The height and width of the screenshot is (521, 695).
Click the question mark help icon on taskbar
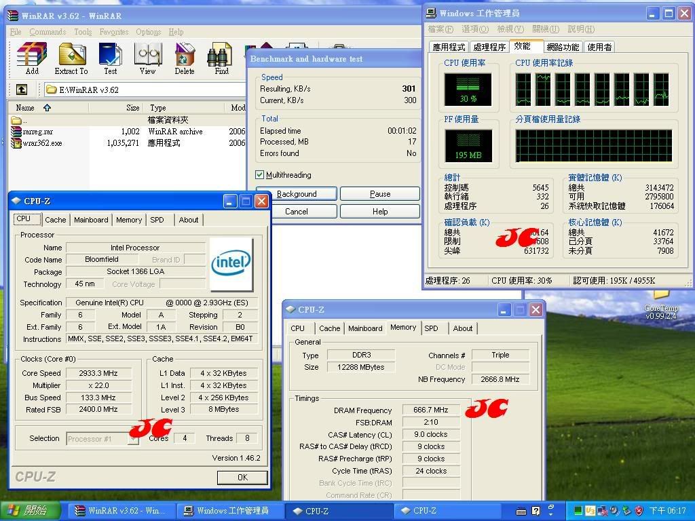pos(536,512)
